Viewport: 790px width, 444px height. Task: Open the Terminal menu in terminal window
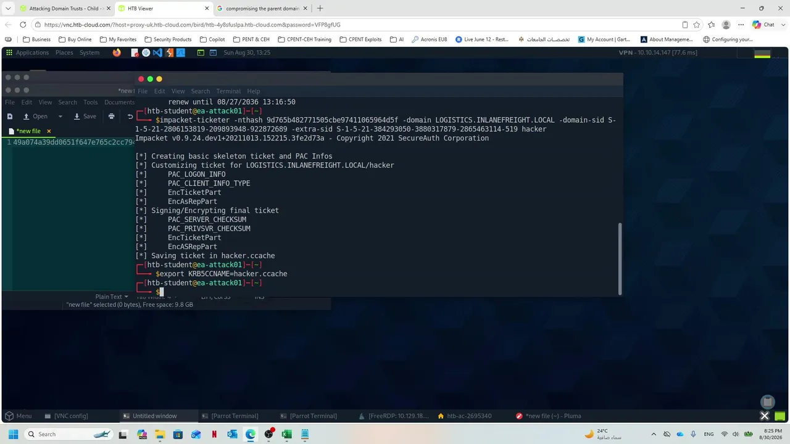228,91
